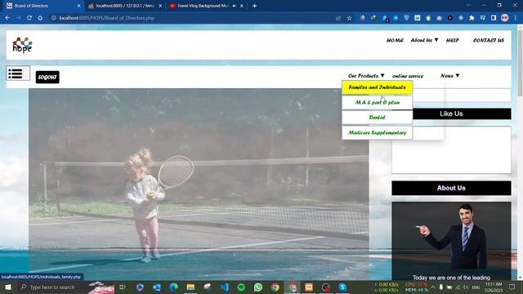Image resolution: width=523 pixels, height=294 pixels.
Task: Collapse the Our Products dropdown
Action: pyautogui.click(x=366, y=76)
